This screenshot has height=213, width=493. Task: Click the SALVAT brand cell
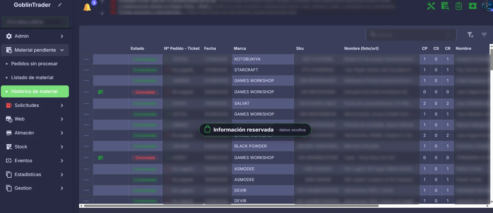(x=263, y=103)
